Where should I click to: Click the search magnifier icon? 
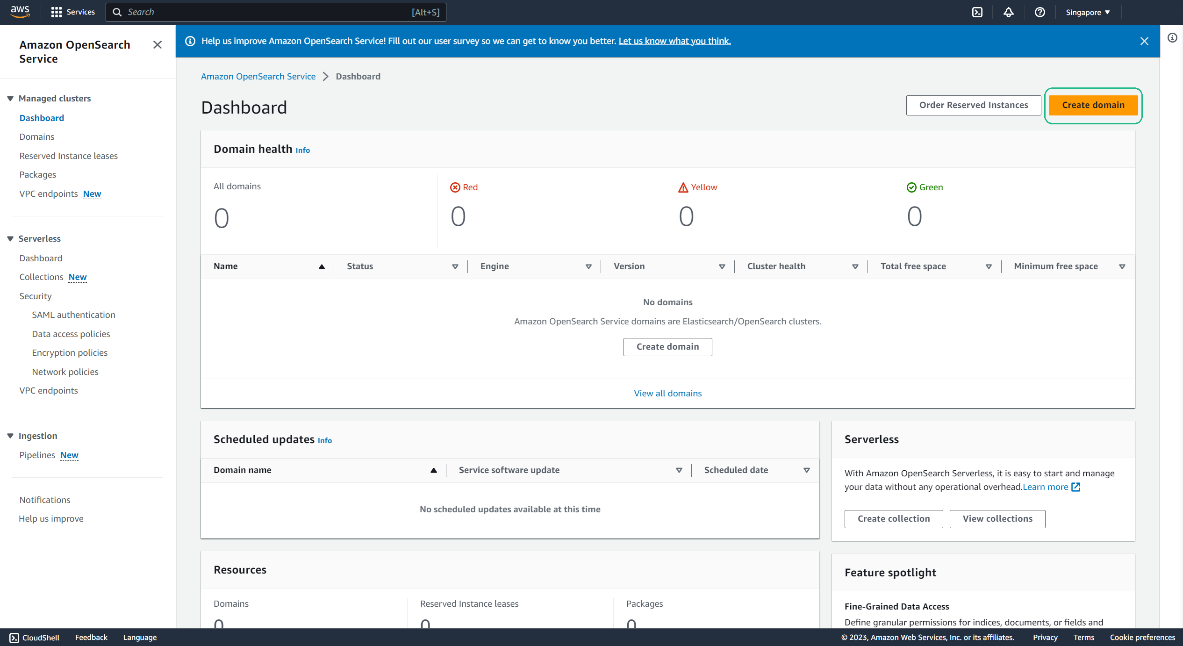(x=117, y=12)
